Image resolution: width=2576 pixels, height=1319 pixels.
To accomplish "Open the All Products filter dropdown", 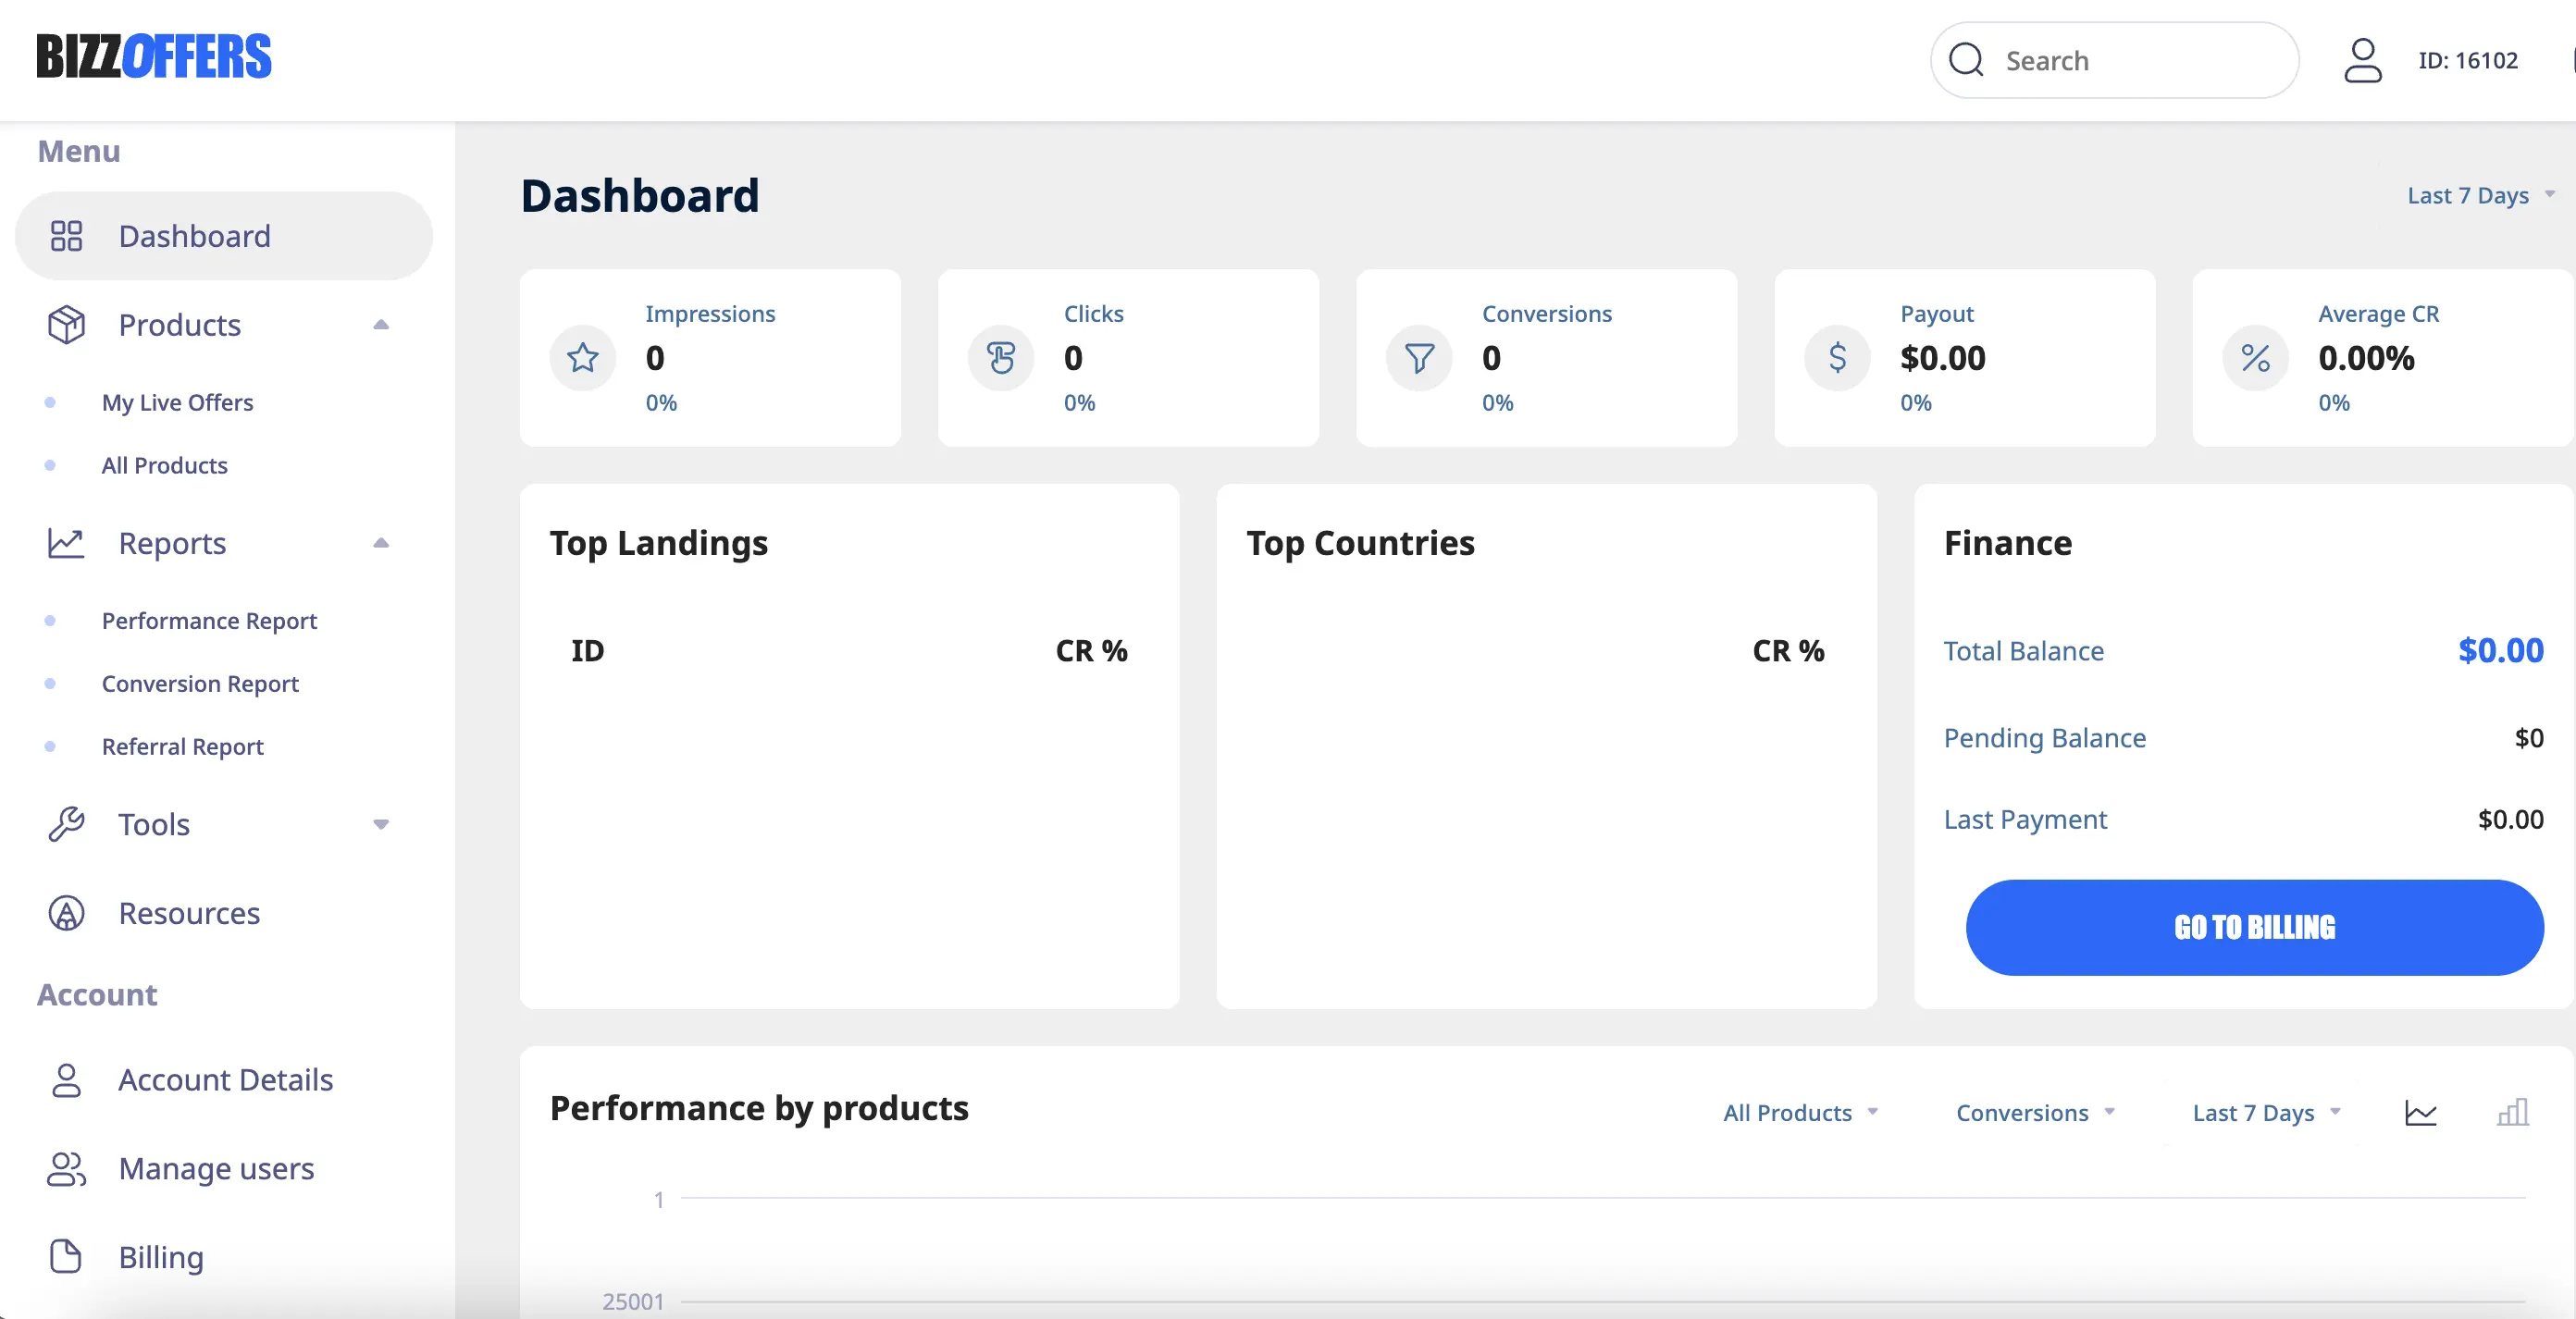I will 1800,1112.
